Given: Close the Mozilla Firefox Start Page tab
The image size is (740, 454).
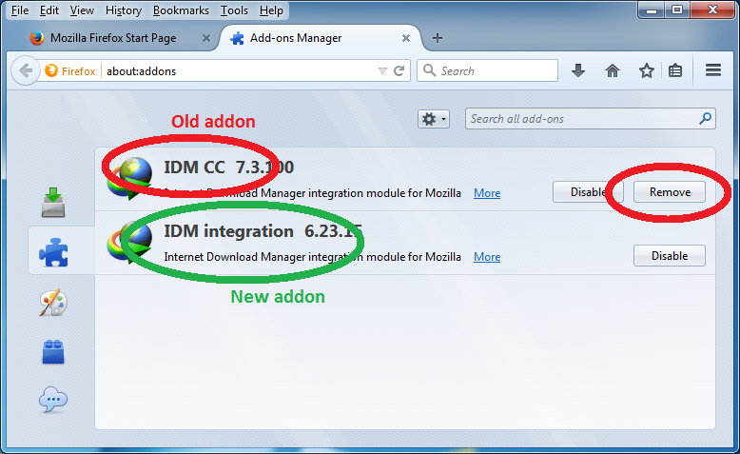Looking at the screenshot, I should pos(206,38).
